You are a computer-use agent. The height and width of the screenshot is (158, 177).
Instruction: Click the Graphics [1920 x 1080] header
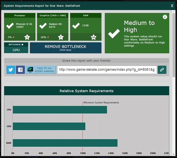53,15
